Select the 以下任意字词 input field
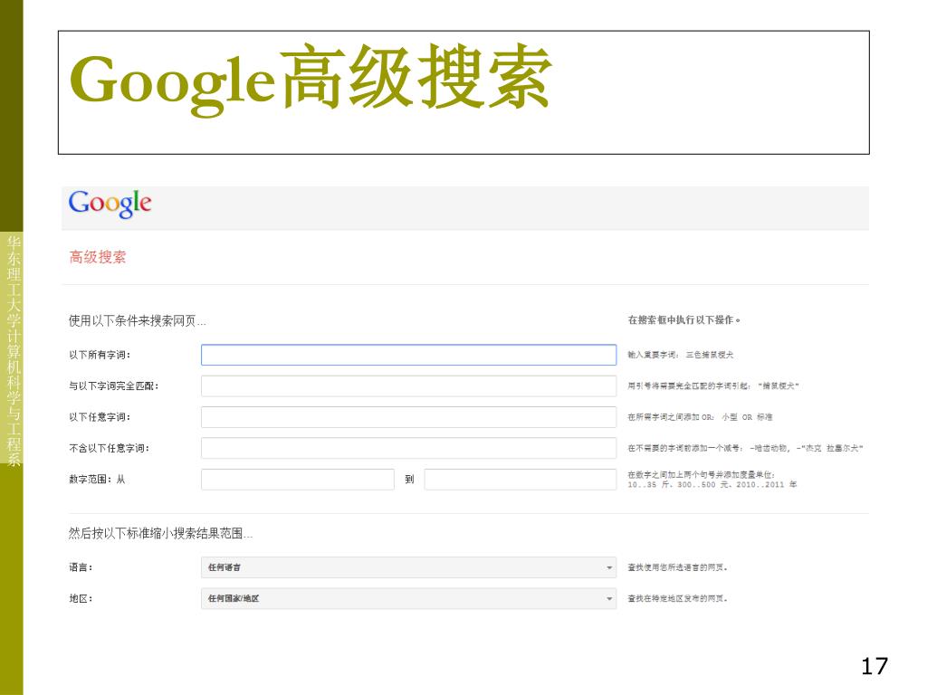Viewport: 927px width, 695px height. (x=408, y=417)
